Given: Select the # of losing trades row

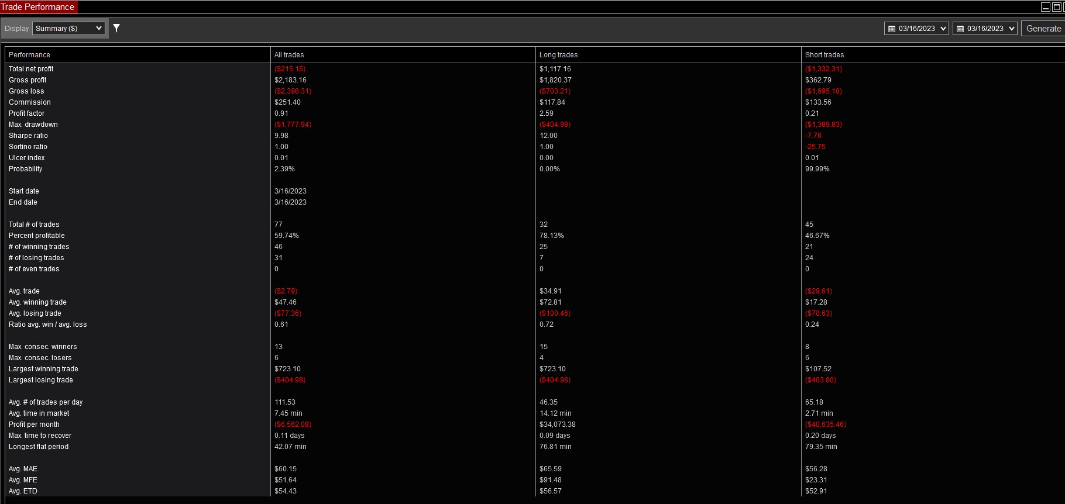Looking at the screenshot, I should tap(36, 258).
